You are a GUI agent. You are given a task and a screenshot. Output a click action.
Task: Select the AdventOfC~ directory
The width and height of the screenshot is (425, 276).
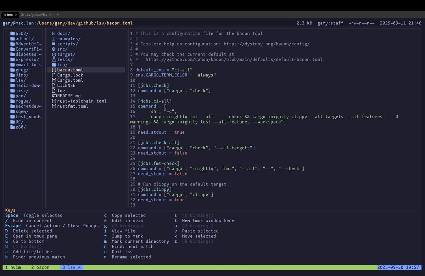click(26, 44)
